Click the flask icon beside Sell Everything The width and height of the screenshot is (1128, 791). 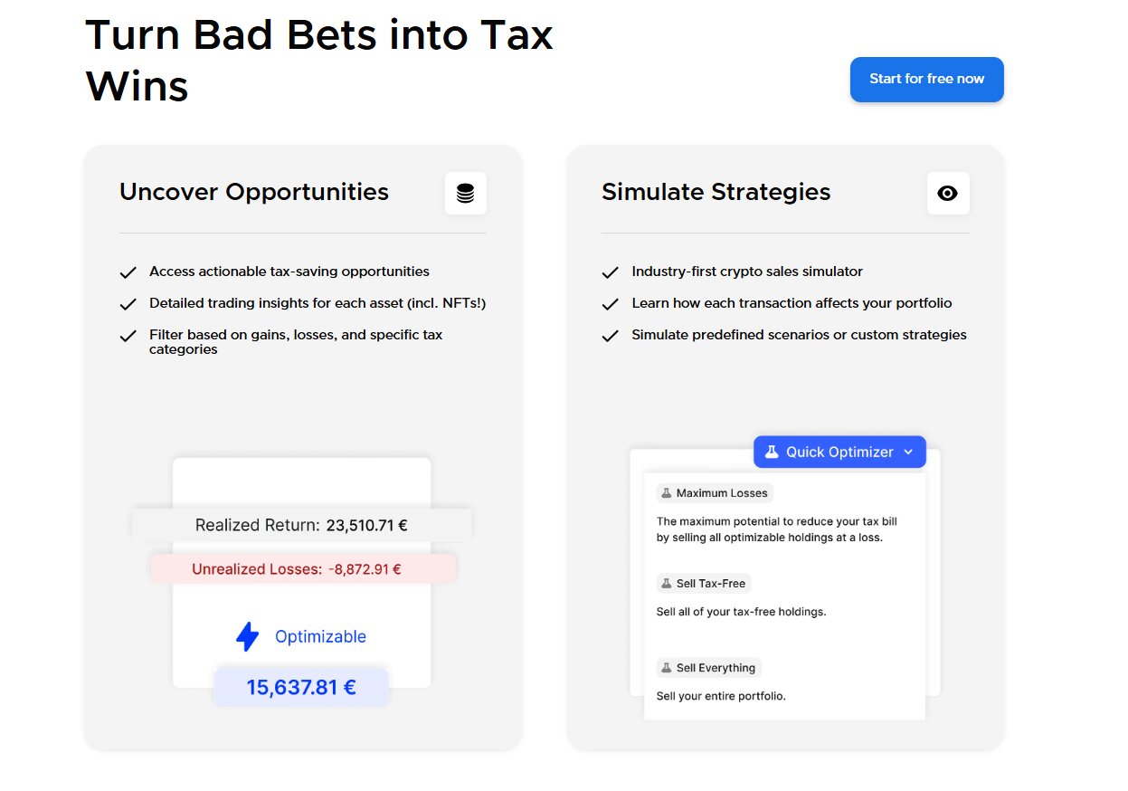(x=667, y=668)
